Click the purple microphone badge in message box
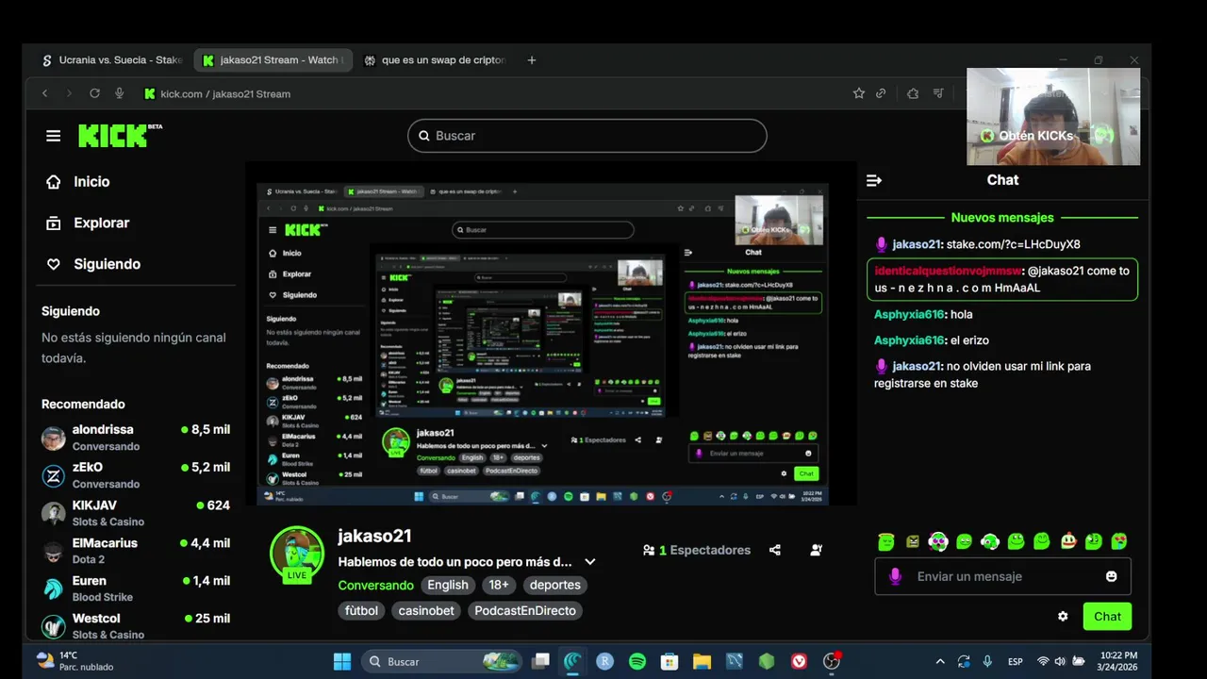Image resolution: width=1207 pixels, height=679 pixels. [x=895, y=576]
